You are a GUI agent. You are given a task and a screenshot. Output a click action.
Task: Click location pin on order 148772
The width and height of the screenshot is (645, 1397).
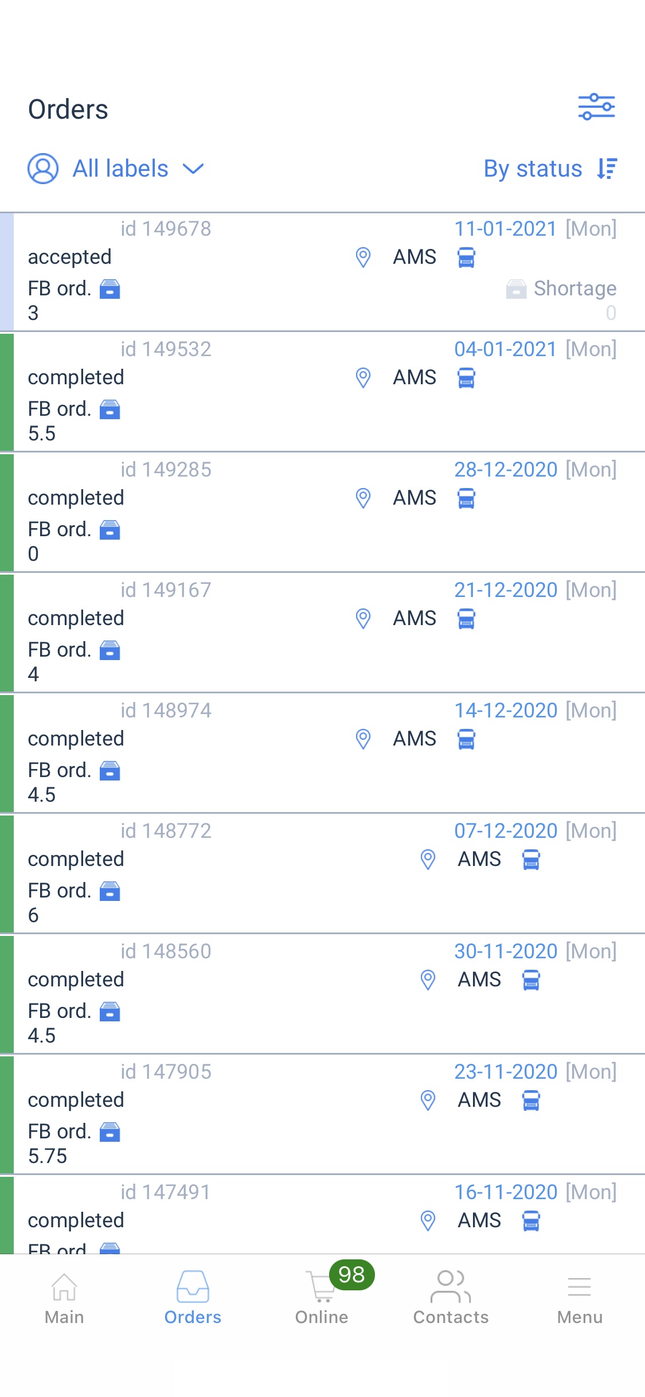428,860
